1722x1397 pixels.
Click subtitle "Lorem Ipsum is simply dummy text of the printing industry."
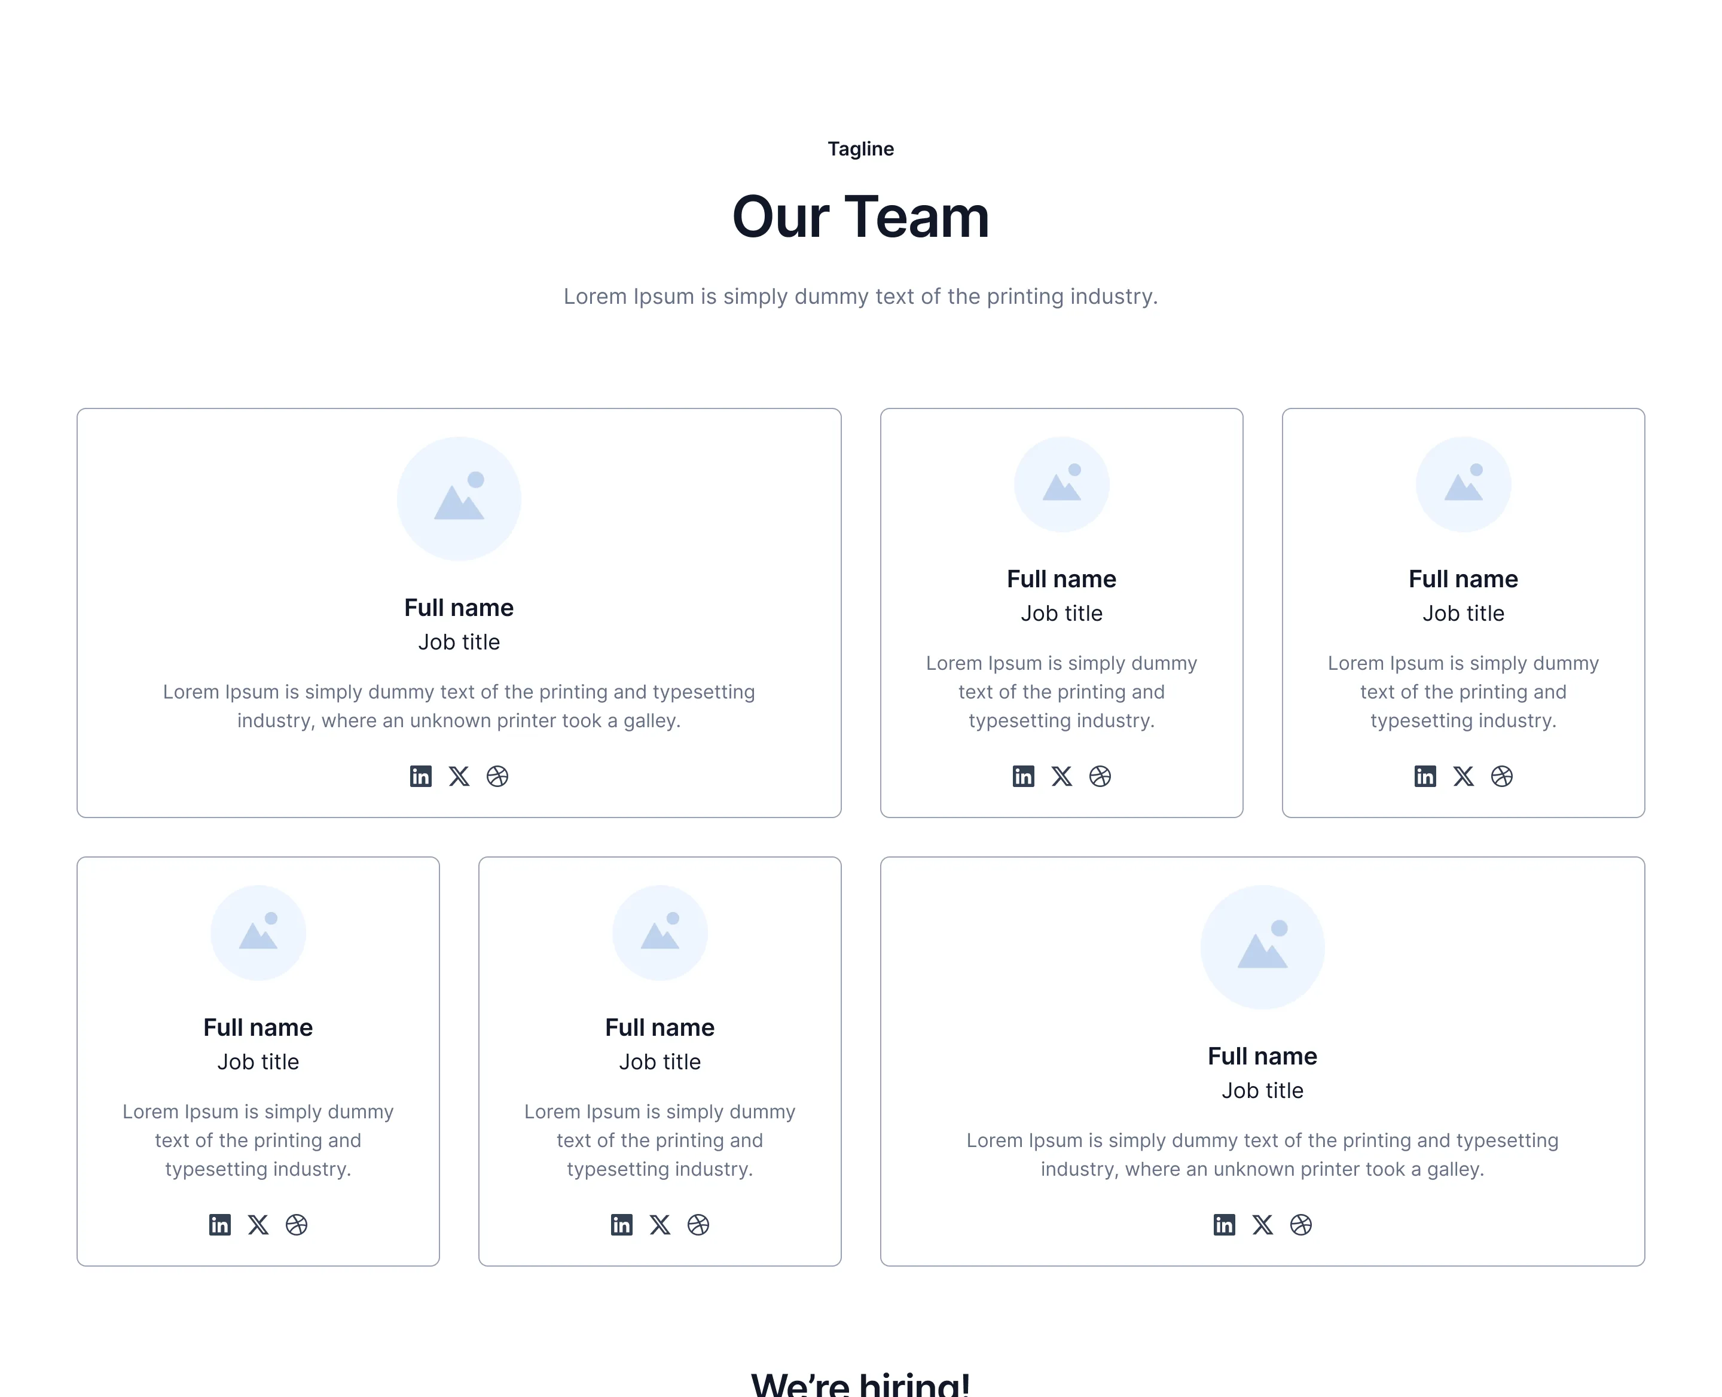[861, 296]
